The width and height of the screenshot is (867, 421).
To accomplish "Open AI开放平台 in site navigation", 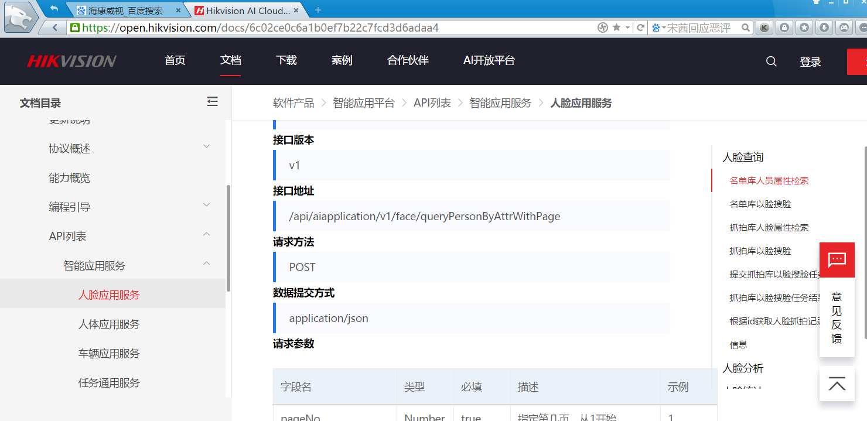I will pyautogui.click(x=489, y=60).
